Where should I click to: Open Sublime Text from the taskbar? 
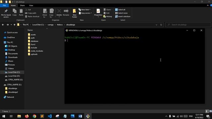pyautogui.click(x=42, y=116)
